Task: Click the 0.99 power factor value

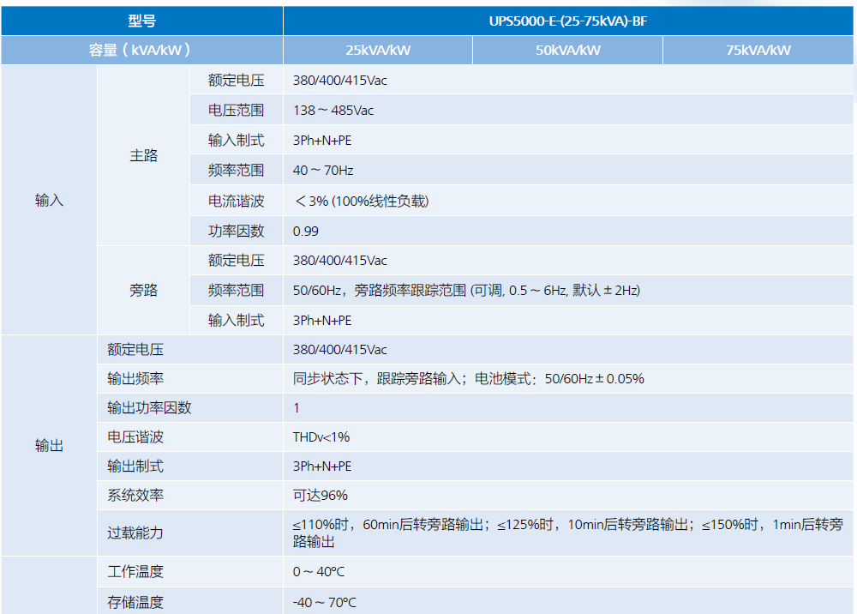Action: pos(306,232)
